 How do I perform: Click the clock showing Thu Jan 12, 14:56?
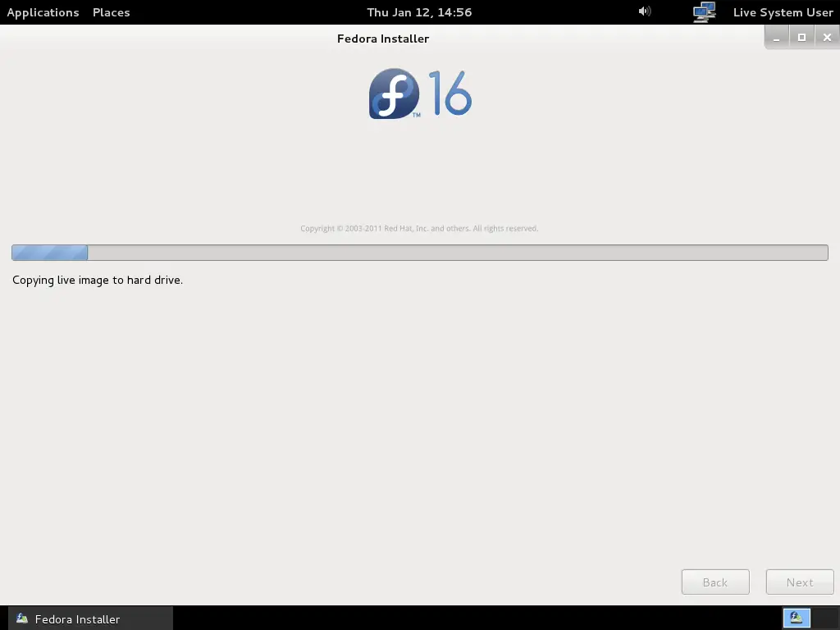click(419, 12)
